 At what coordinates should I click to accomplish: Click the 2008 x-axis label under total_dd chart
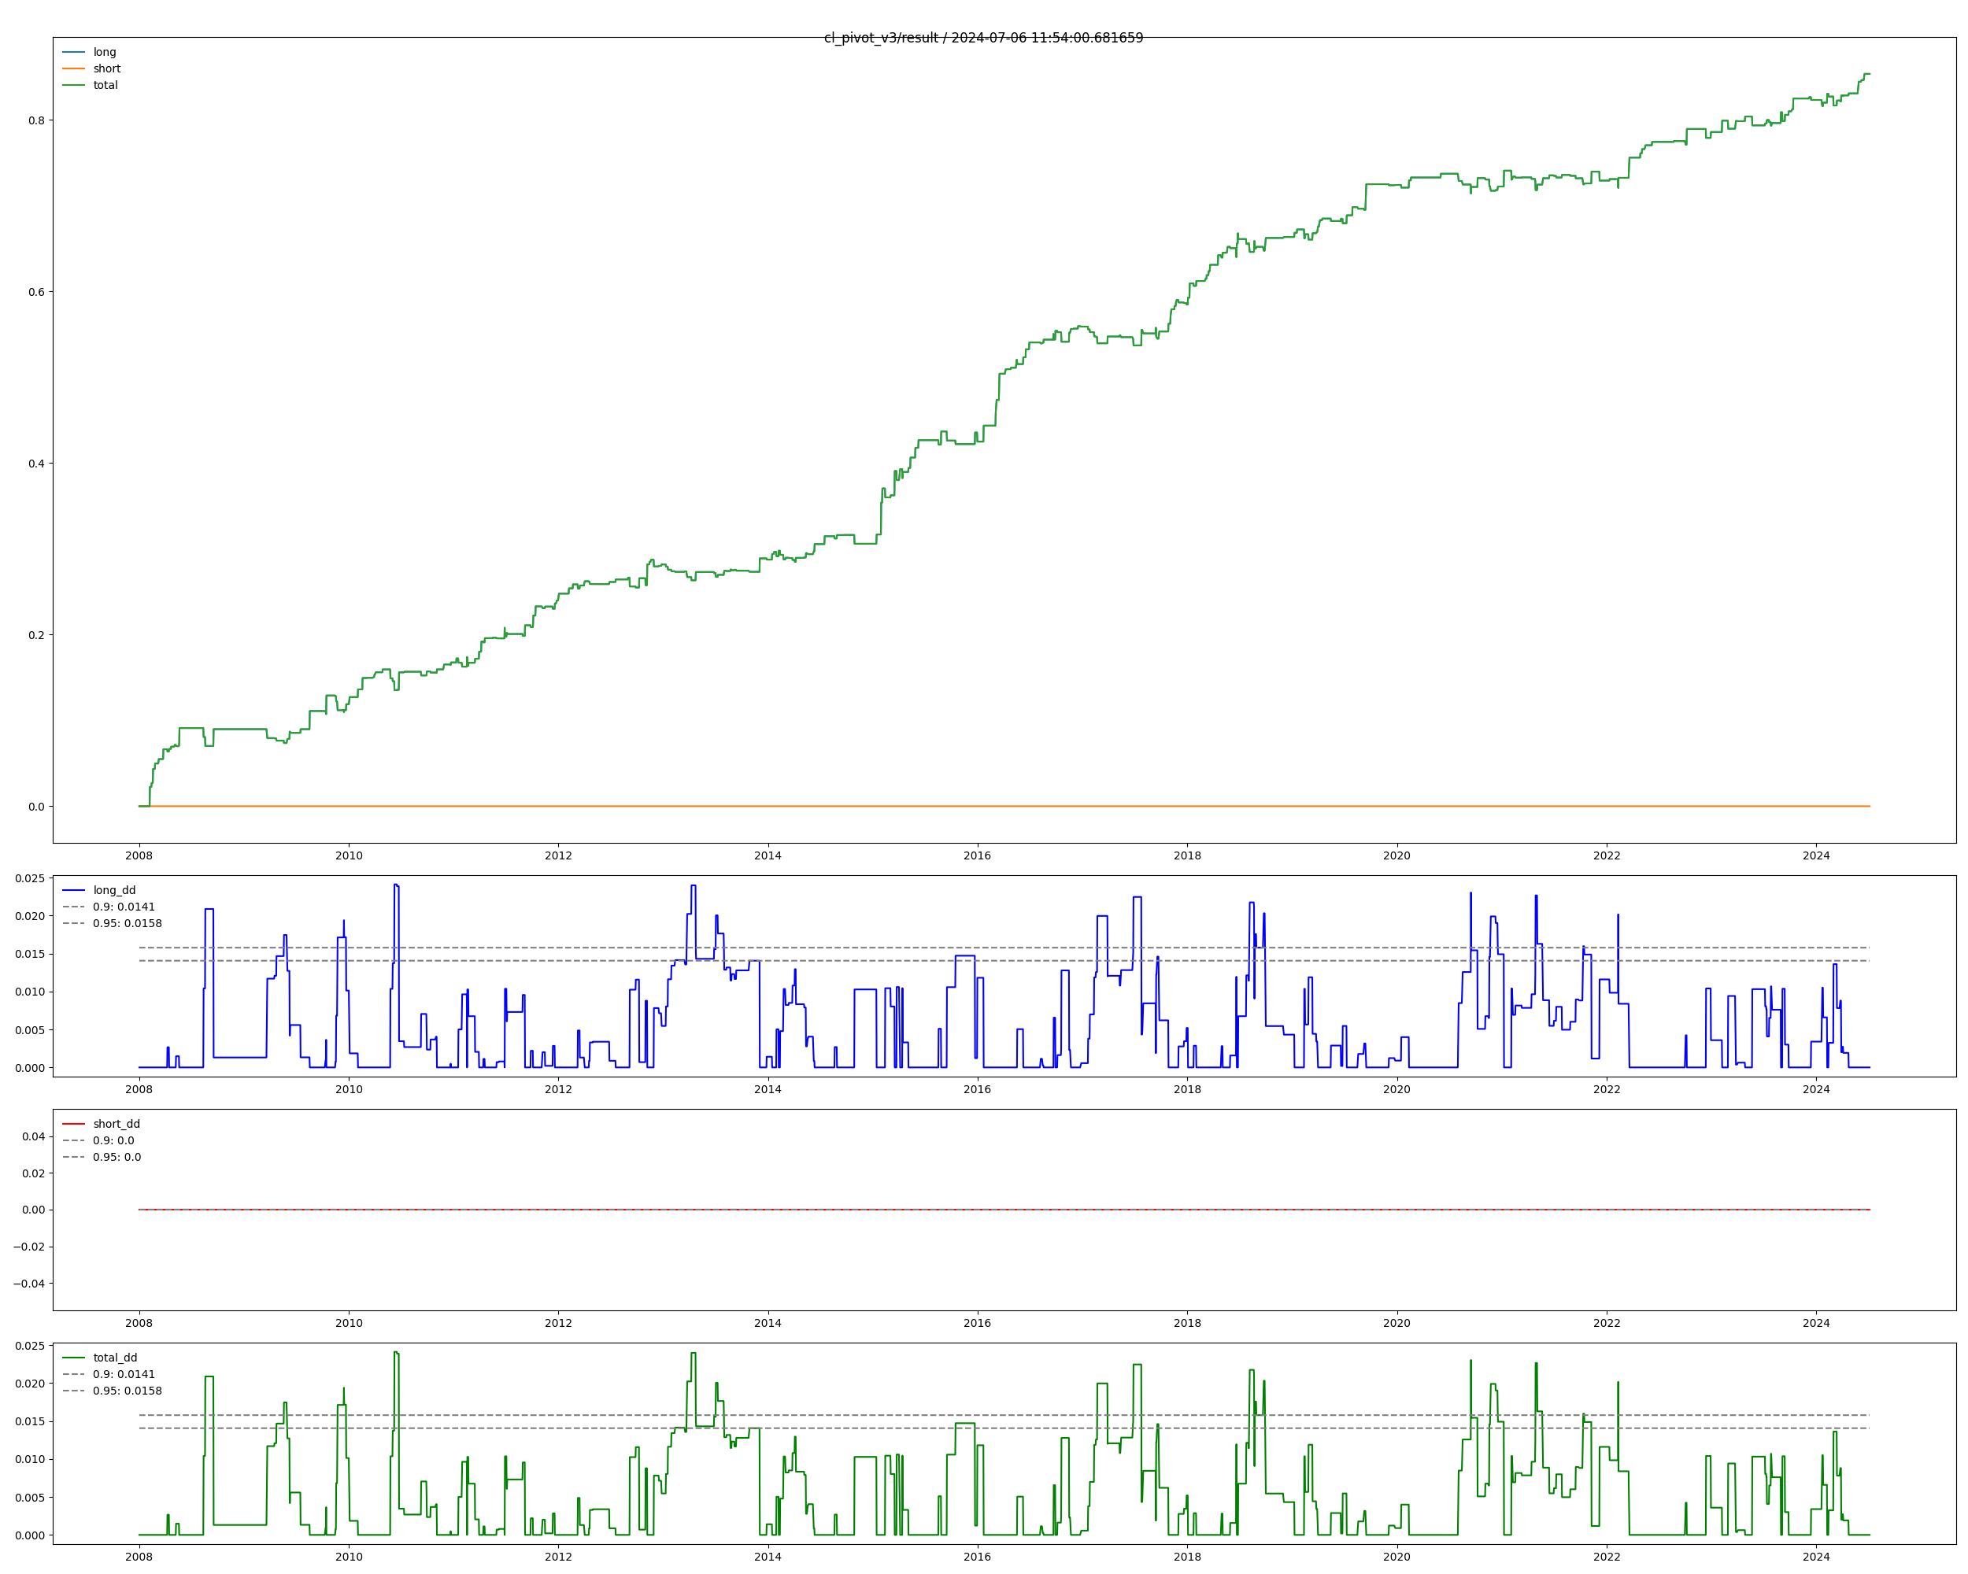(139, 1557)
